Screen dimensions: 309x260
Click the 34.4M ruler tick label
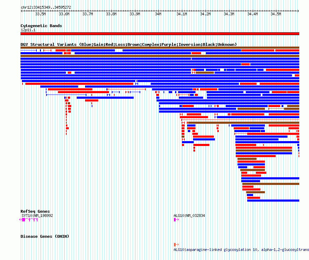point(252,14)
